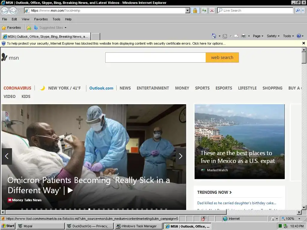Click the horizontal scrollbar right arrow

299,212
